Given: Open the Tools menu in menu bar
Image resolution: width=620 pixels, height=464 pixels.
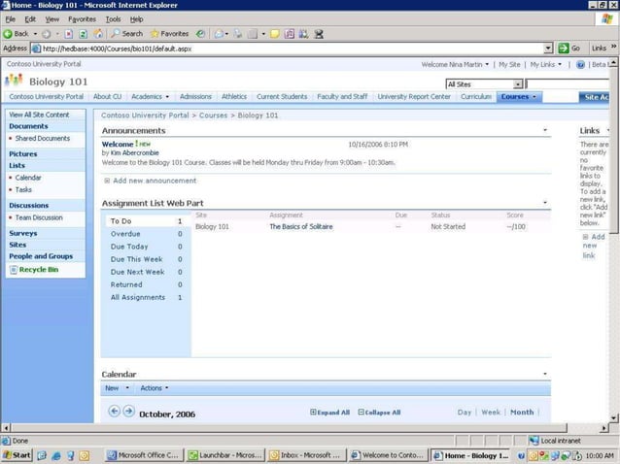Looking at the screenshot, I should point(113,18).
